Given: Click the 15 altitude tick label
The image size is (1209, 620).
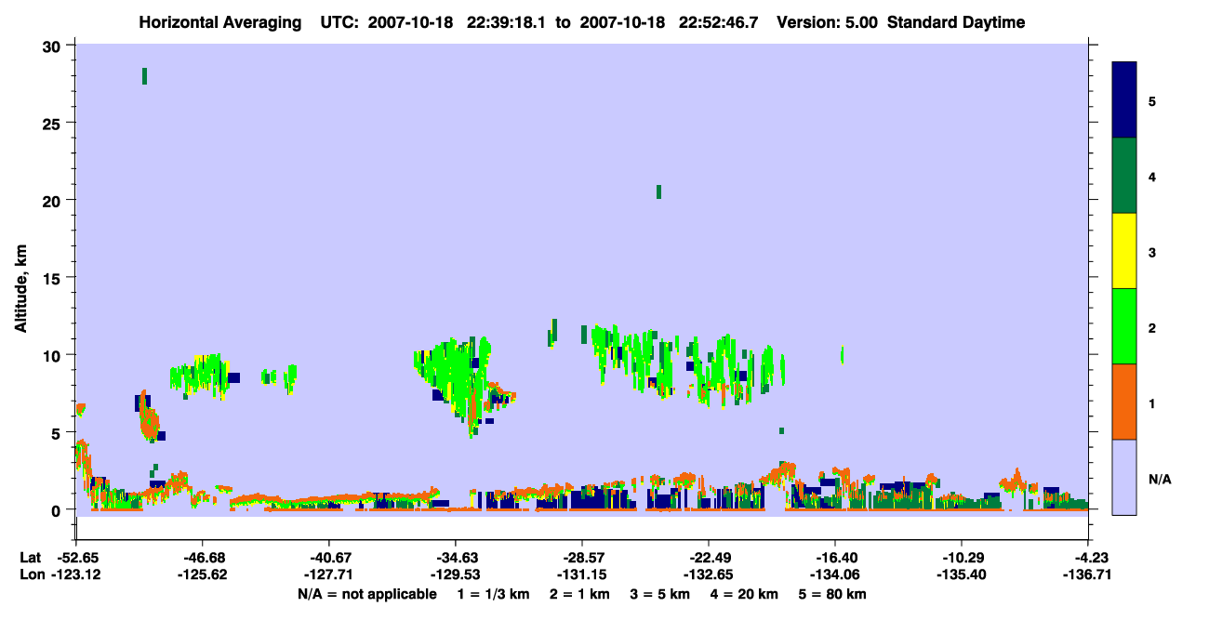Looking at the screenshot, I should coord(54,277).
